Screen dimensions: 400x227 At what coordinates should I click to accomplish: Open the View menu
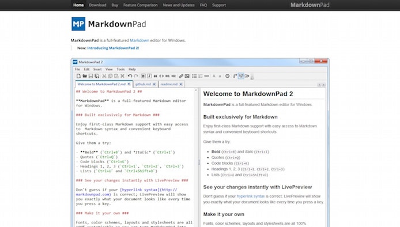(x=109, y=69)
